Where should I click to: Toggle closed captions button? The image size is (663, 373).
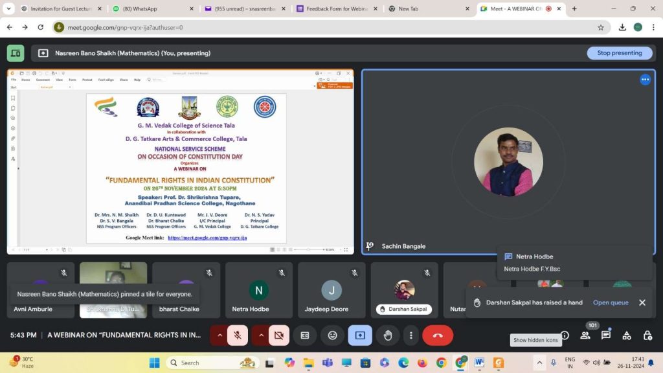(305, 335)
